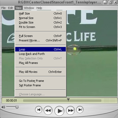Choose Fit to Screen
Screen dimensions: 118x118
[41, 27]
